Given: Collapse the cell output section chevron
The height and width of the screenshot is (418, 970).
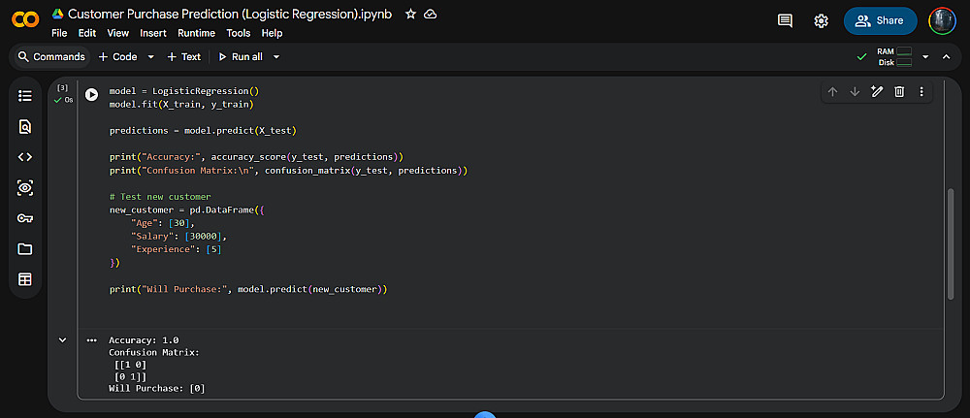Looking at the screenshot, I should [63, 340].
